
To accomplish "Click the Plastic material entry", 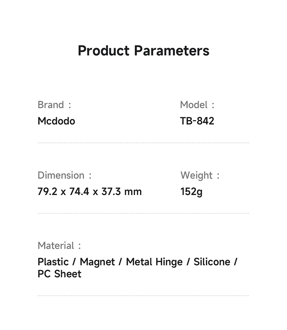I will [x=53, y=262].
